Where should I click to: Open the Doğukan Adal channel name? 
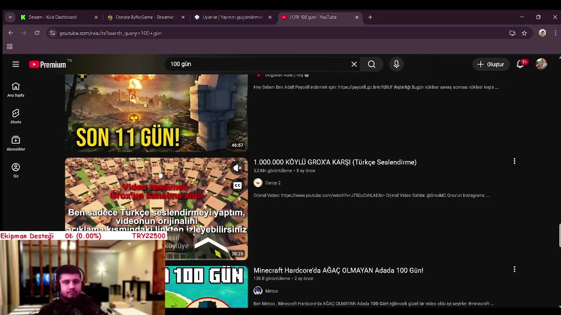coord(284,75)
